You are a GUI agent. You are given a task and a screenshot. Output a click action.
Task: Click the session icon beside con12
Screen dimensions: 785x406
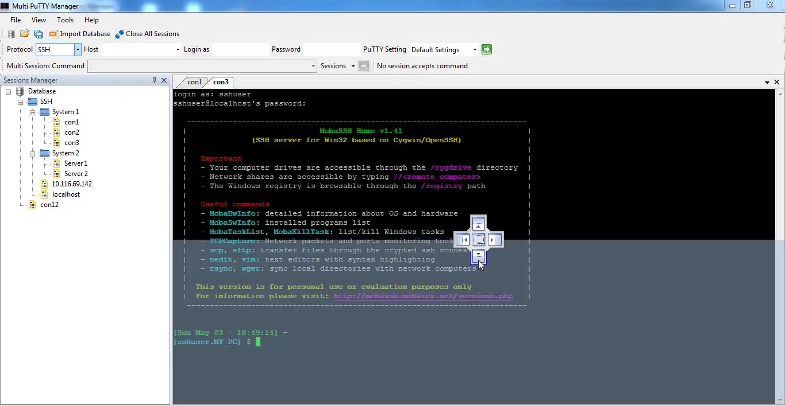pyautogui.click(x=32, y=205)
